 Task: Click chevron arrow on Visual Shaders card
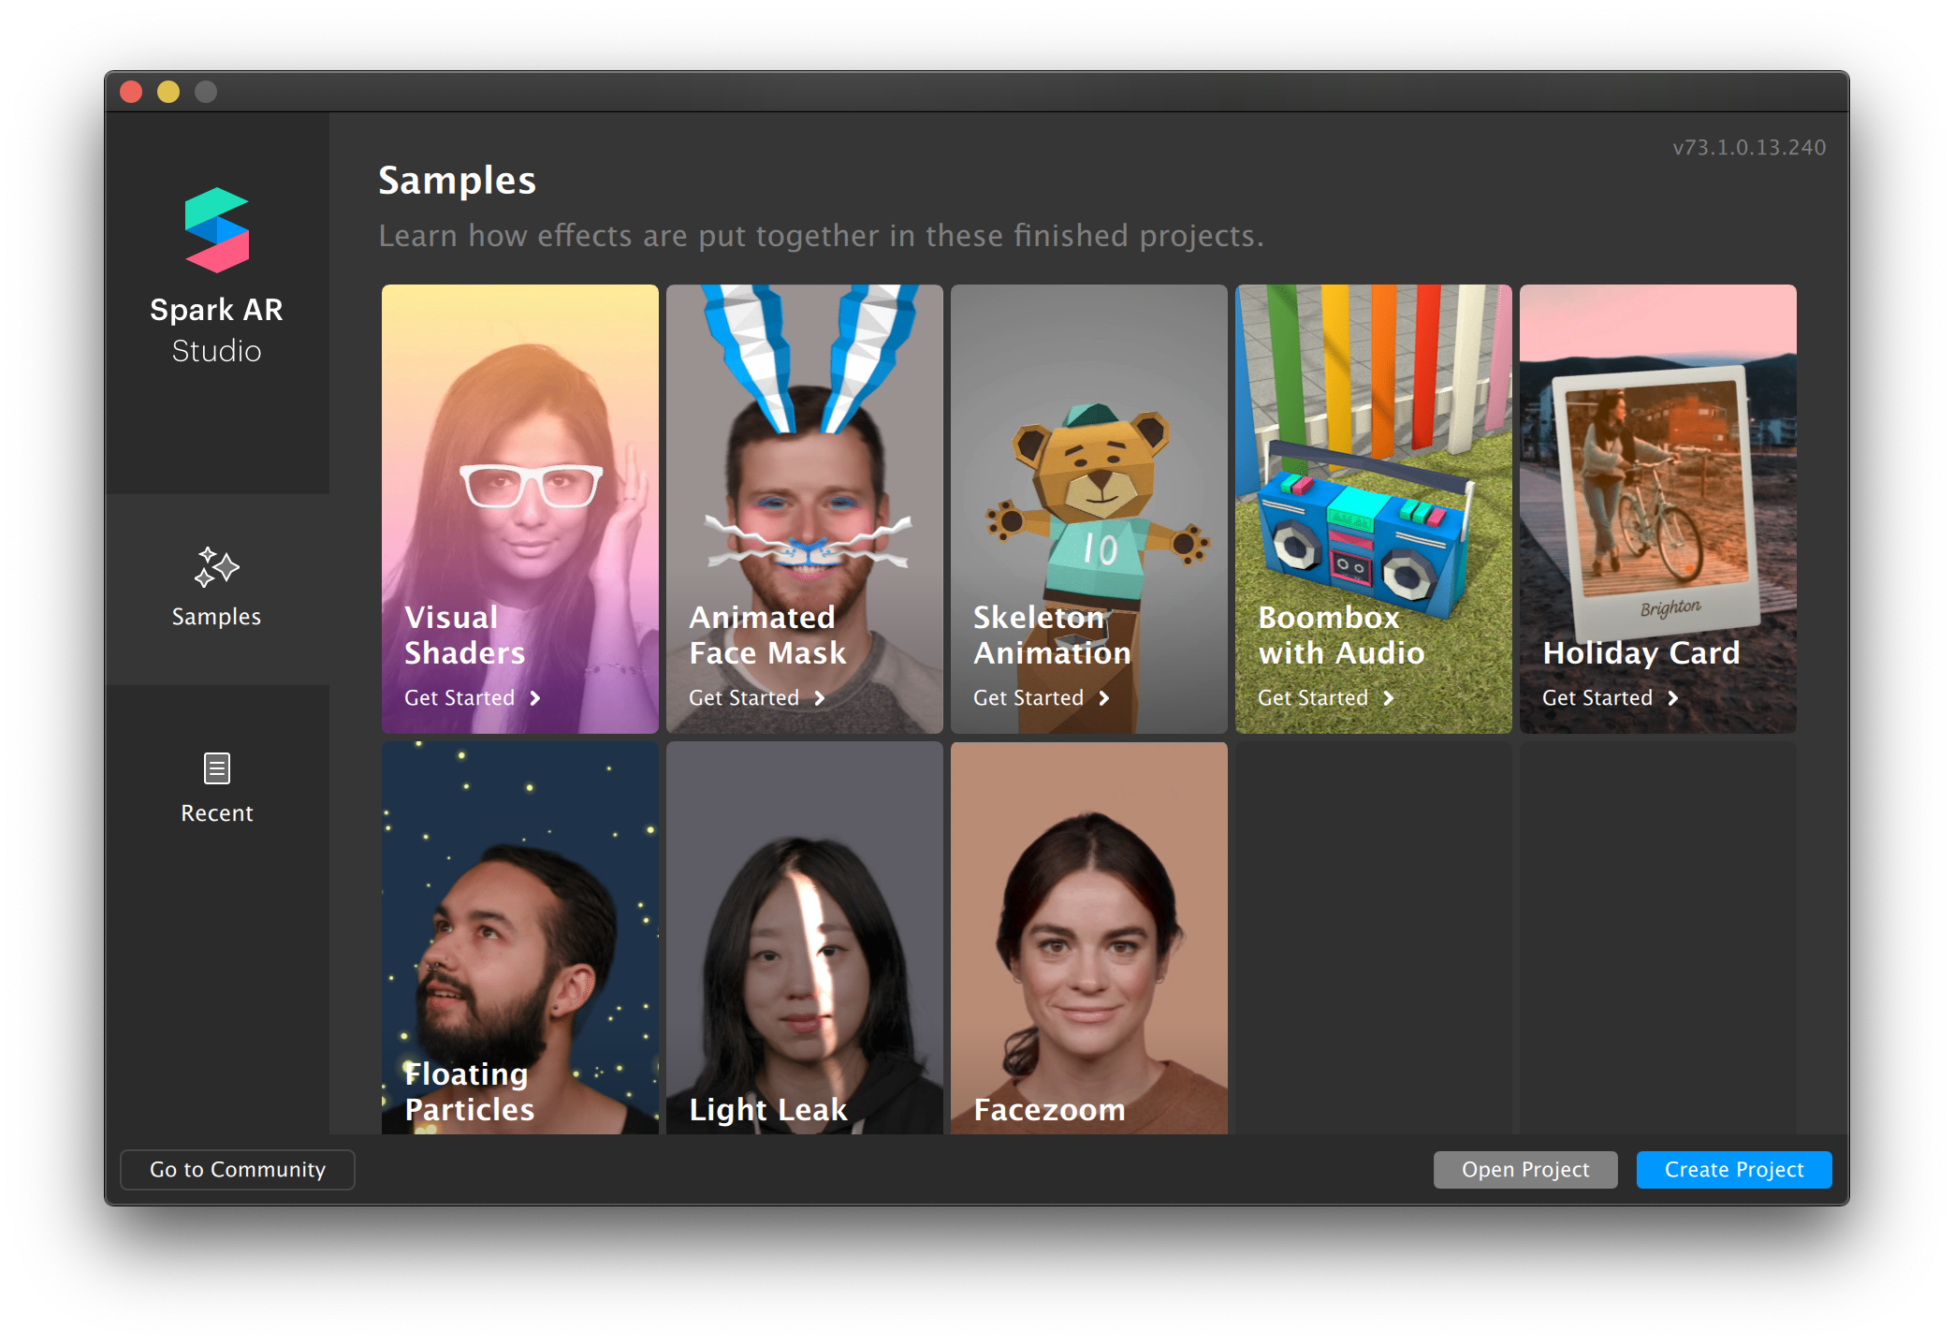535,698
